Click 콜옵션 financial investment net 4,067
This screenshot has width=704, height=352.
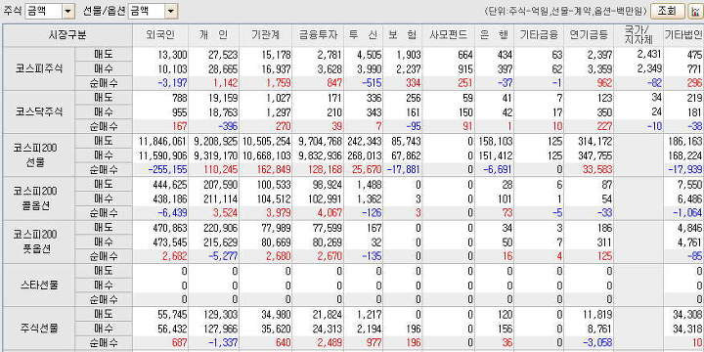pos(330,212)
